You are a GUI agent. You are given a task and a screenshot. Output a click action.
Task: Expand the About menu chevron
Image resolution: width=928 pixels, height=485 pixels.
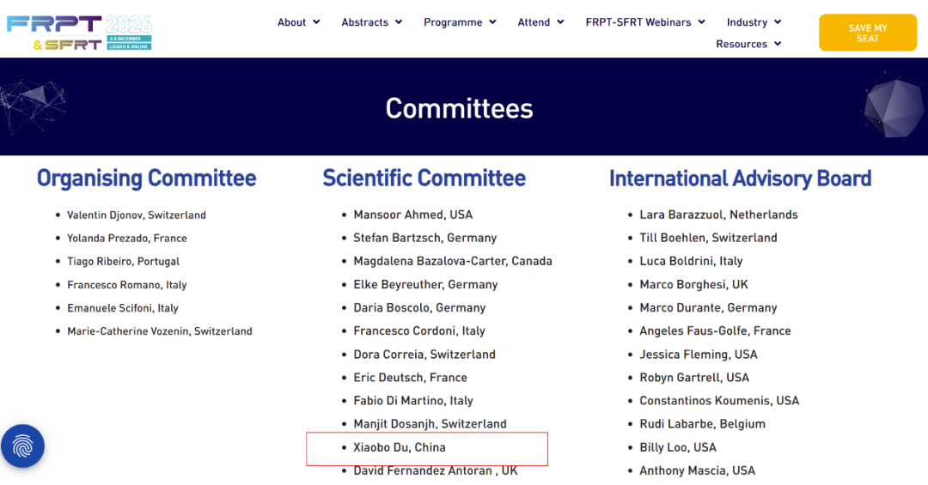click(x=316, y=21)
